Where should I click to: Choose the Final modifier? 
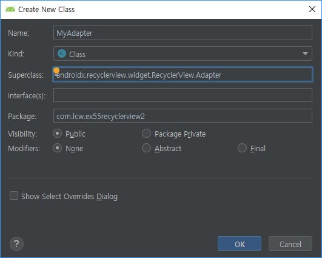(x=242, y=148)
